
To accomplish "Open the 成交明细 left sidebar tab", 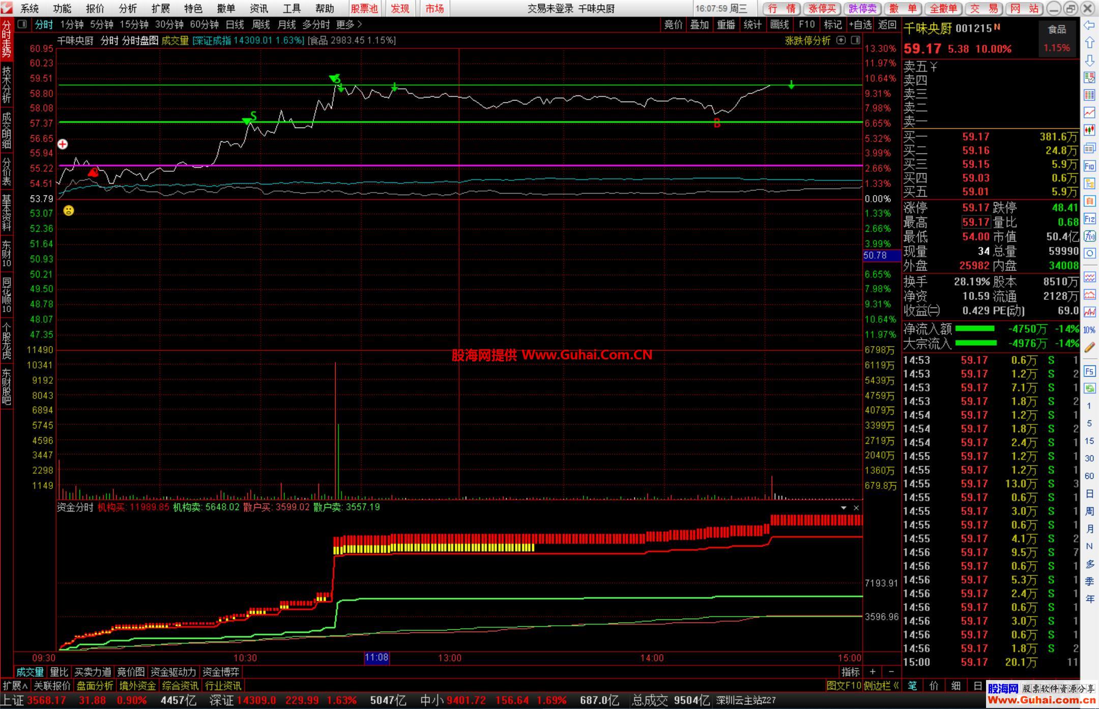I will tap(7, 131).
